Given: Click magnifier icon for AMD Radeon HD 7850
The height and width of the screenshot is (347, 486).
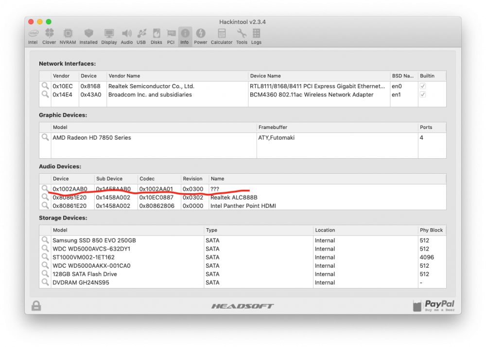Looking at the screenshot, I should coord(45,137).
